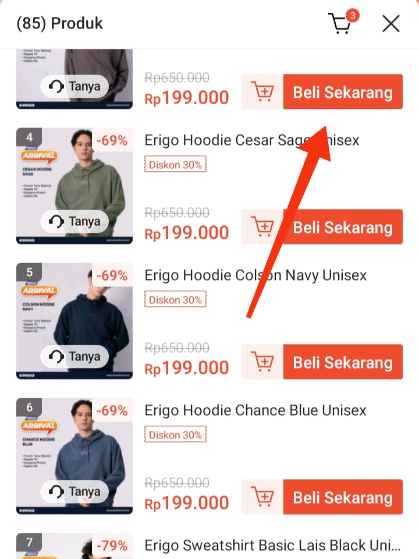
Task: Open product 6 Chance Hoodie Blue thumbnail
Action: coord(74,456)
